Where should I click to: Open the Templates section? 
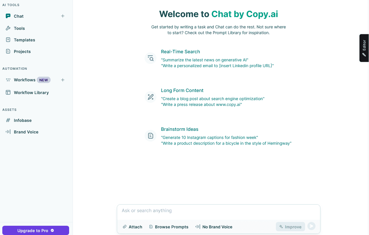24,40
